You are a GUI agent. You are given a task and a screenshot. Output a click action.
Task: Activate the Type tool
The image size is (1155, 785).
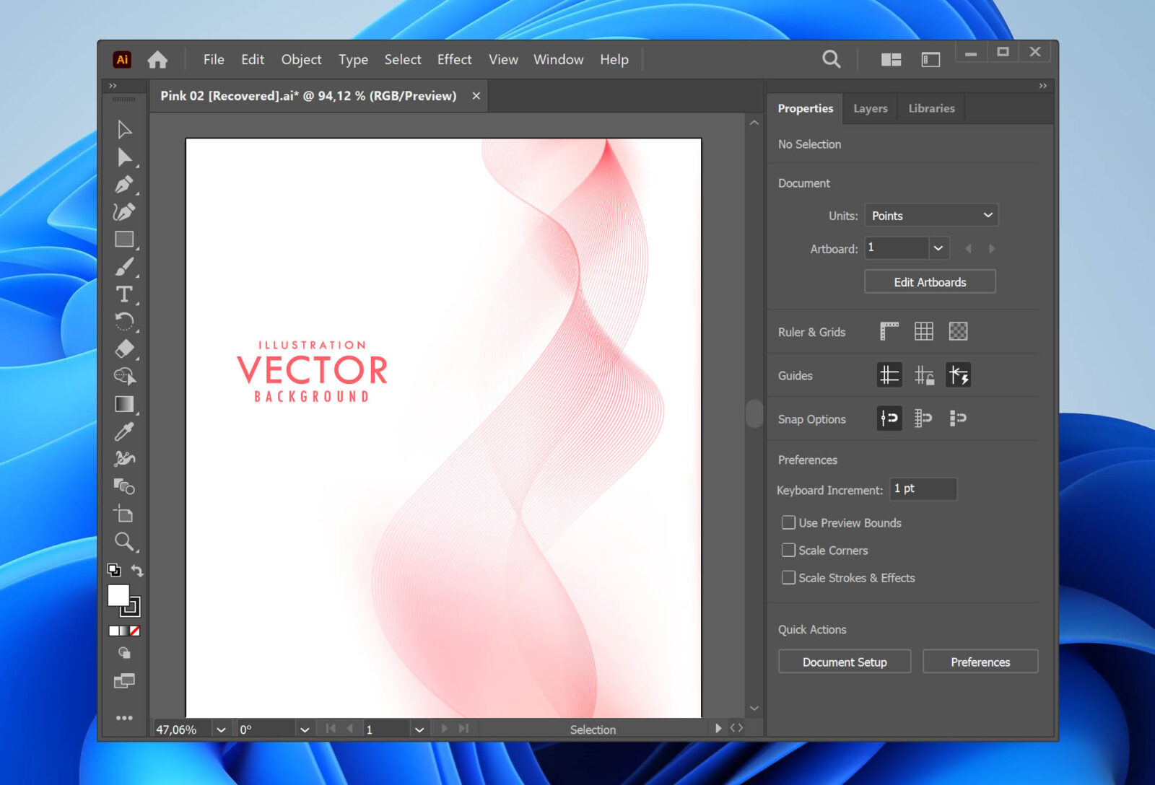(123, 294)
